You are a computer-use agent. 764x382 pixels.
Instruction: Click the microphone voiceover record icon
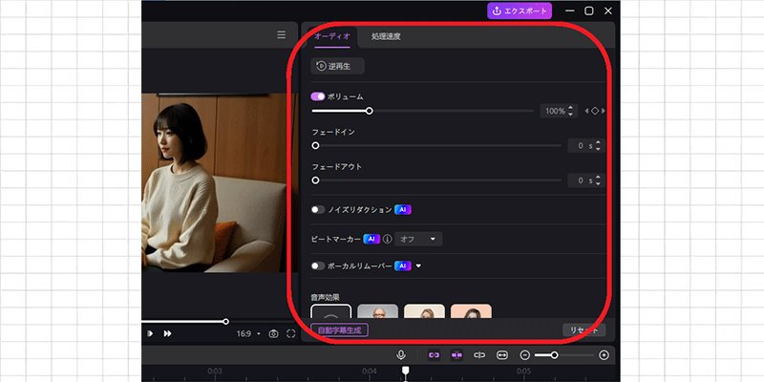(x=401, y=355)
